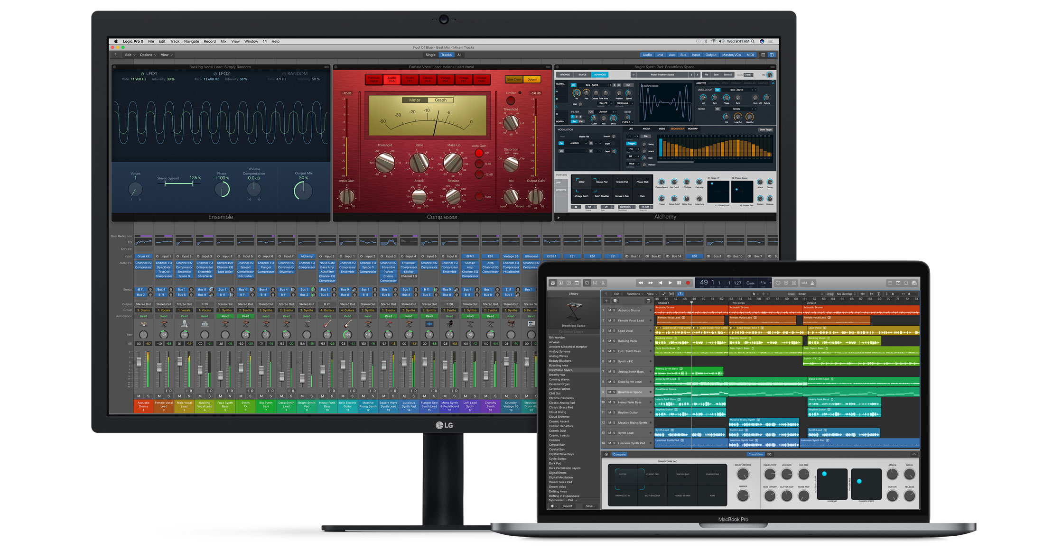Image resolution: width=1053 pixels, height=559 pixels.
Task: Click the Acoustic Drums channel volume fader
Action: [x=139, y=363]
